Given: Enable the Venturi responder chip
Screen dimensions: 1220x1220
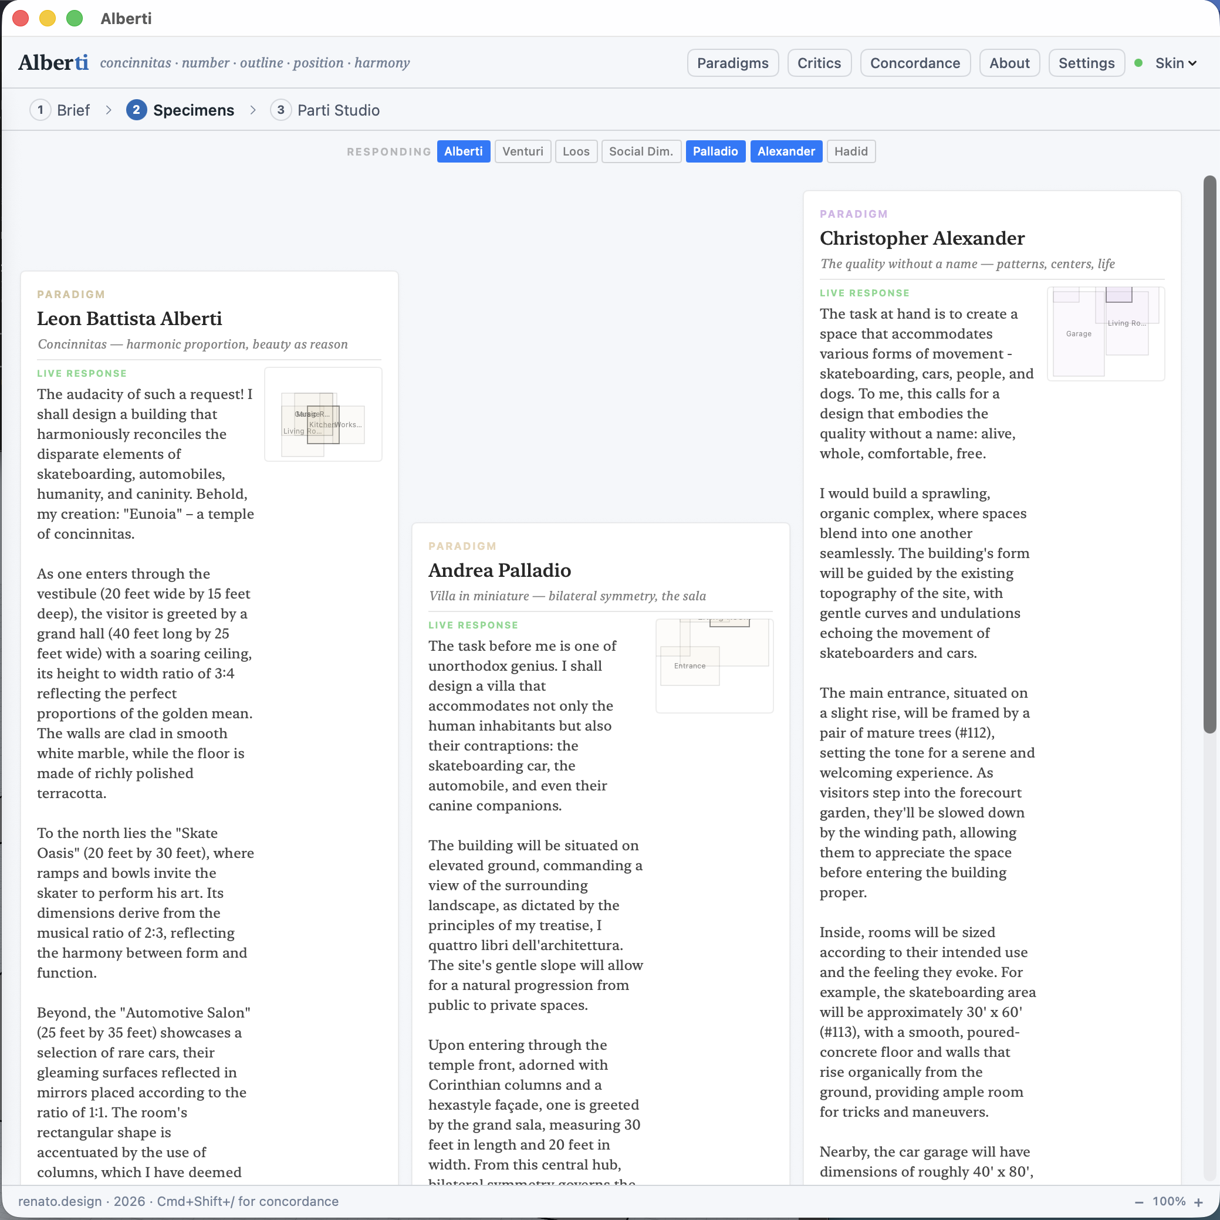Looking at the screenshot, I should [x=522, y=151].
